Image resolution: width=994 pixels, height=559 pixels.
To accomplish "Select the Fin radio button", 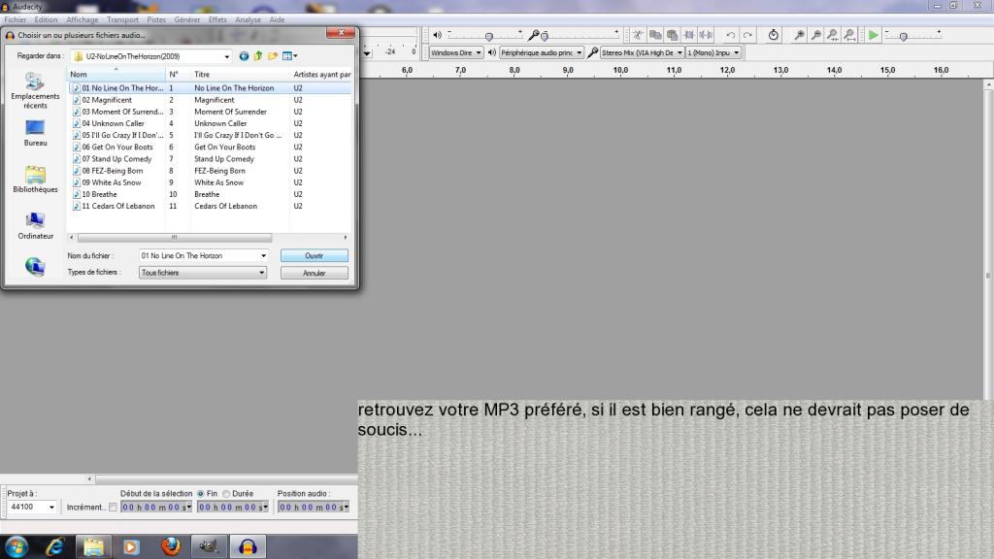I will click(x=201, y=494).
